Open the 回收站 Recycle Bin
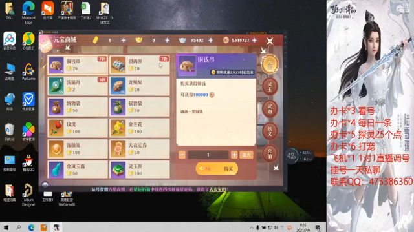This screenshot has height=232, width=414. tap(10, 132)
